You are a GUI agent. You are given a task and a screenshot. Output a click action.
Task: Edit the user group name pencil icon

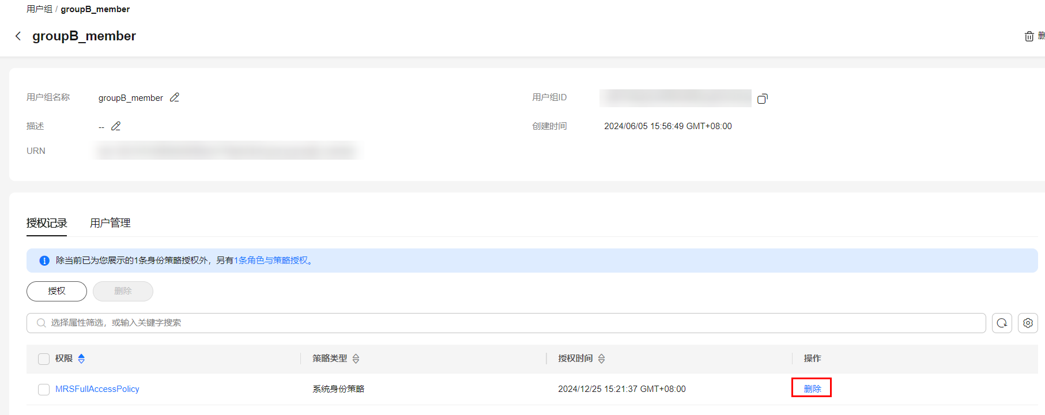click(x=175, y=97)
